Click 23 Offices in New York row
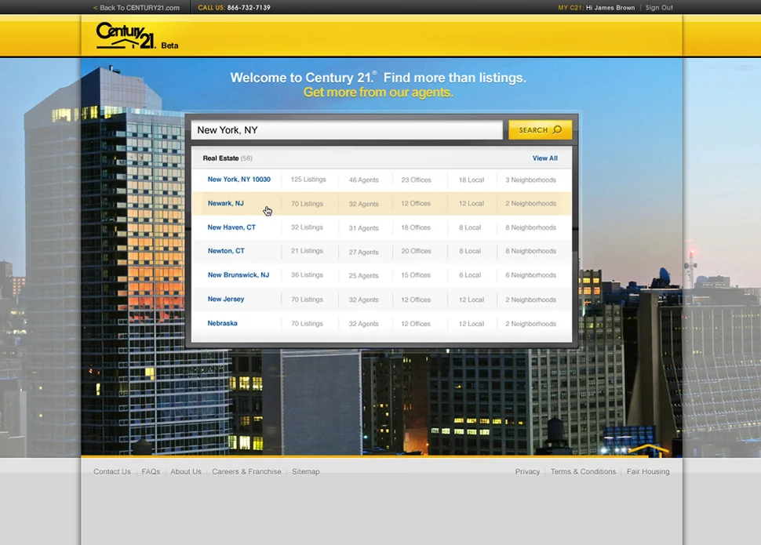 (416, 180)
